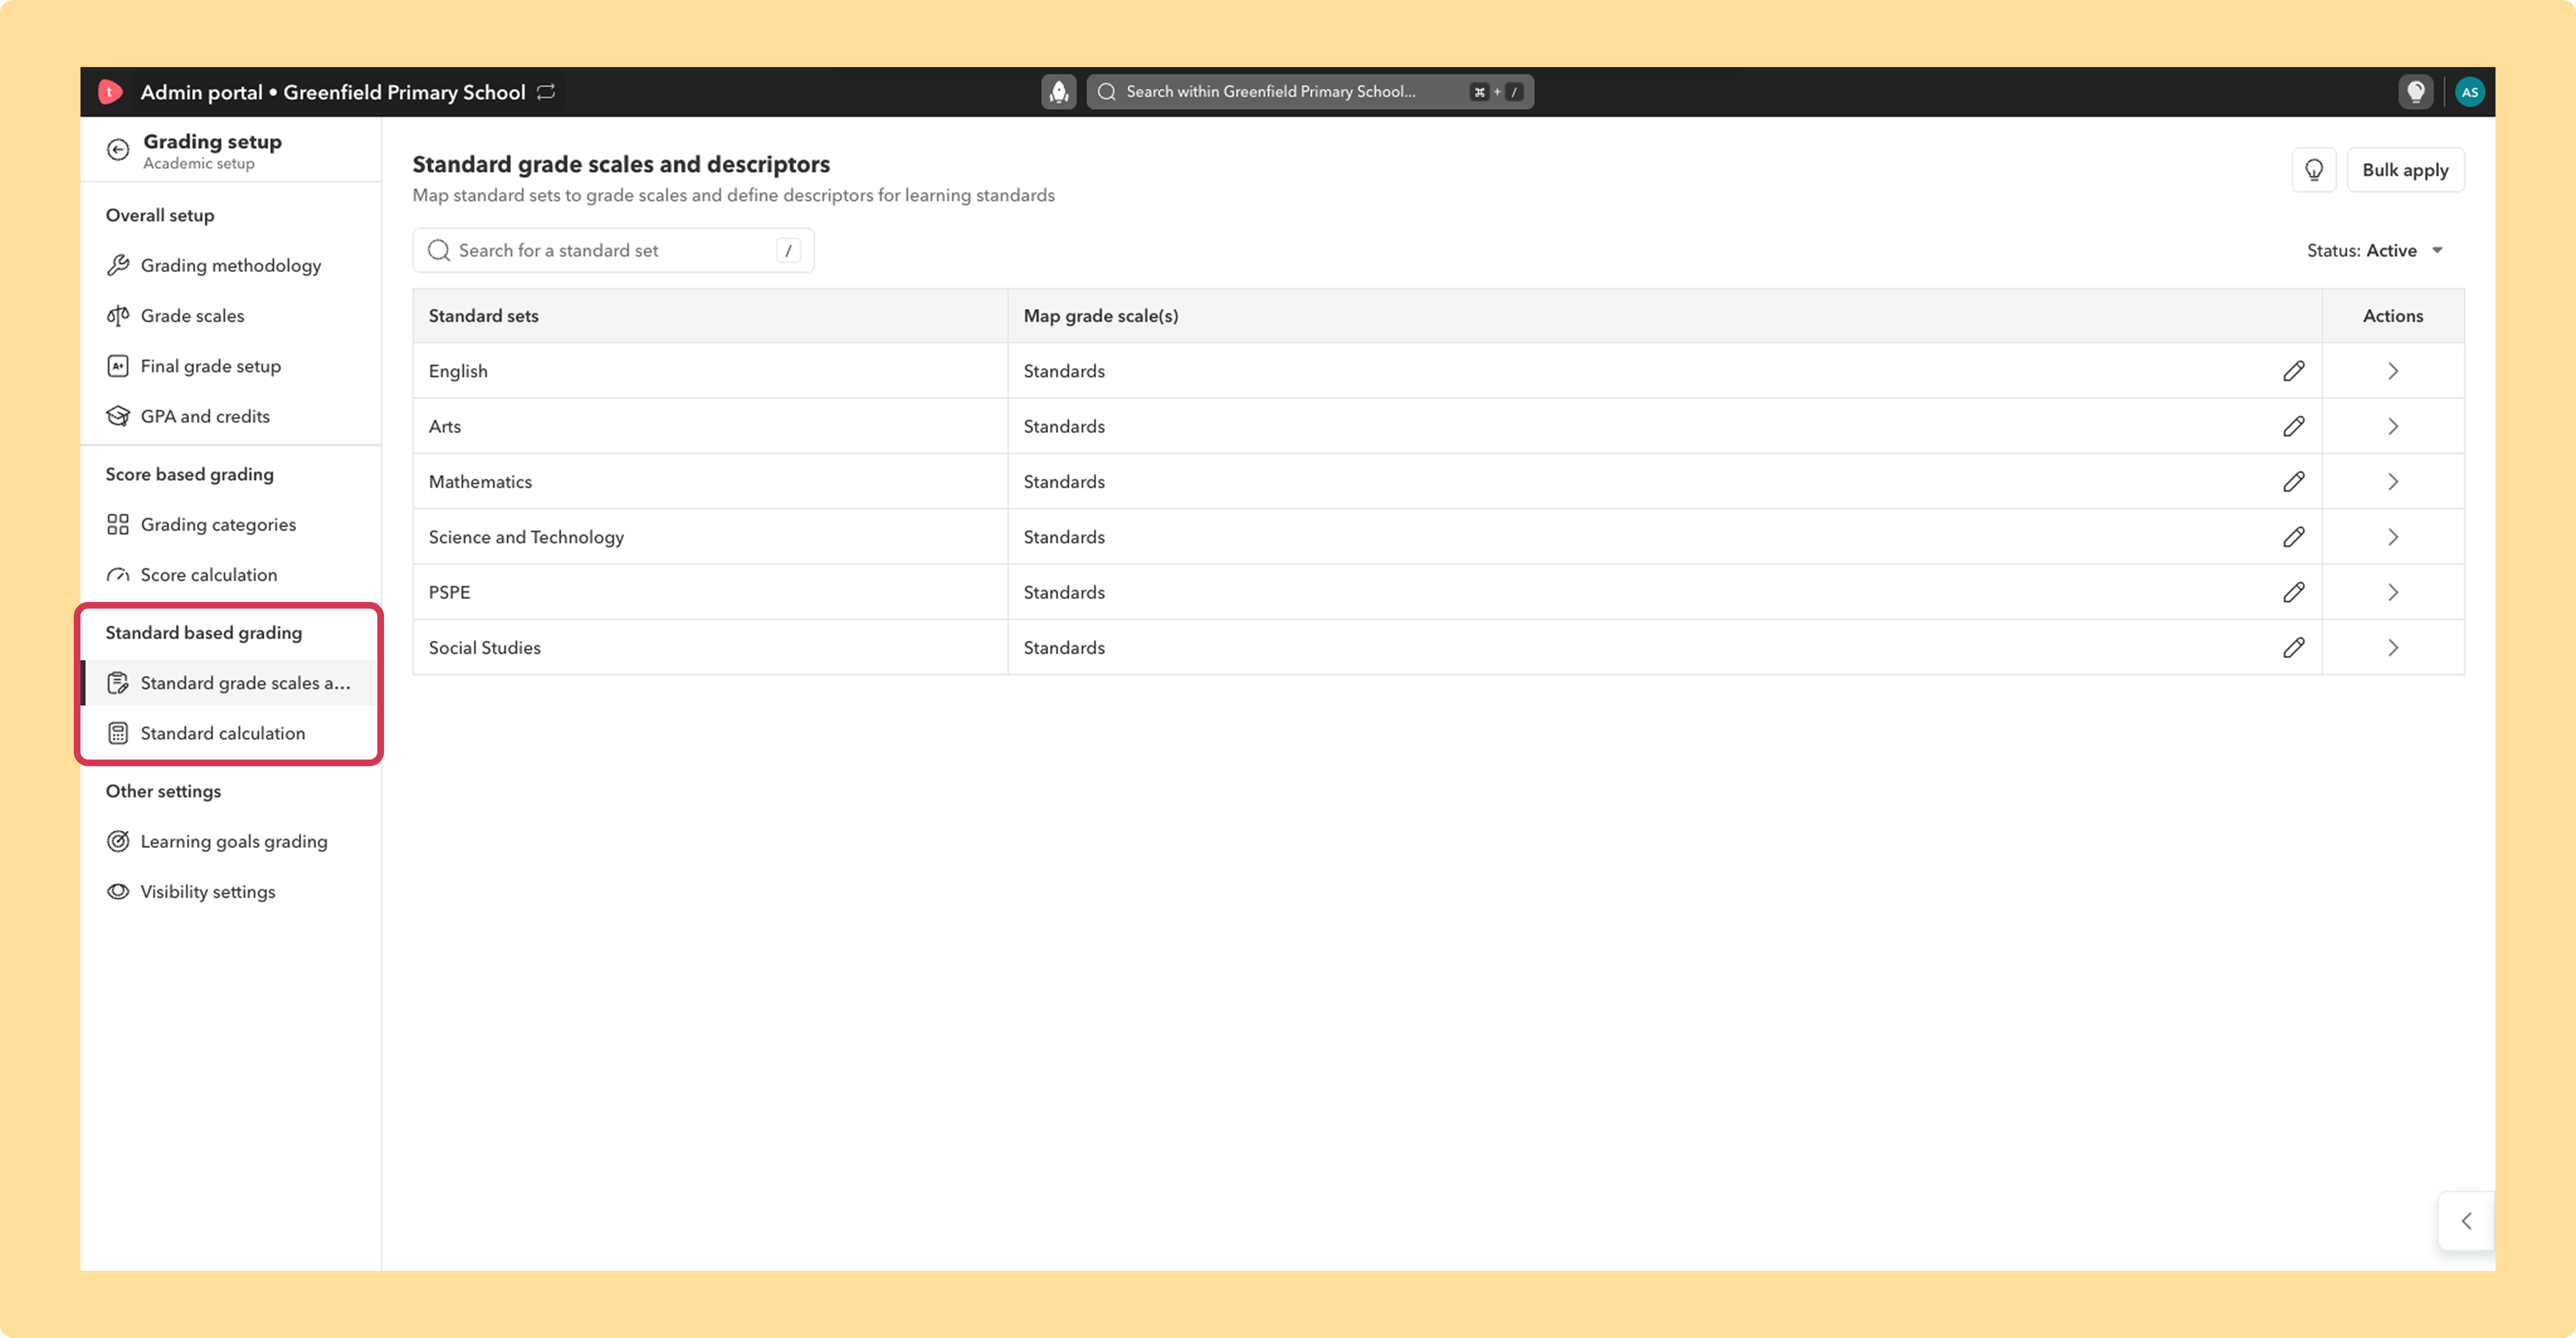The height and width of the screenshot is (1338, 2576).
Task: Click the calculator icon for Standard calculation
Action: coord(118,733)
